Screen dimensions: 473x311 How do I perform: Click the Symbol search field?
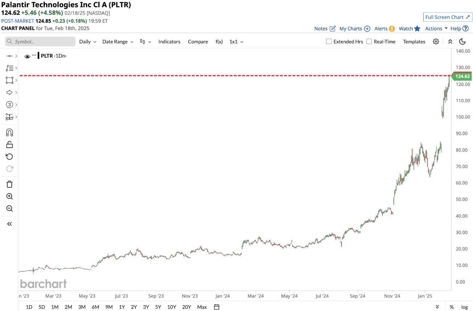point(40,42)
